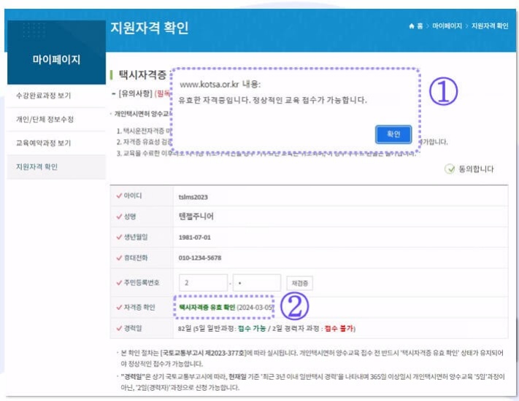Click the 지원자격 확인 page title
The height and width of the screenshot is (401, 519).
pos(150,28)
